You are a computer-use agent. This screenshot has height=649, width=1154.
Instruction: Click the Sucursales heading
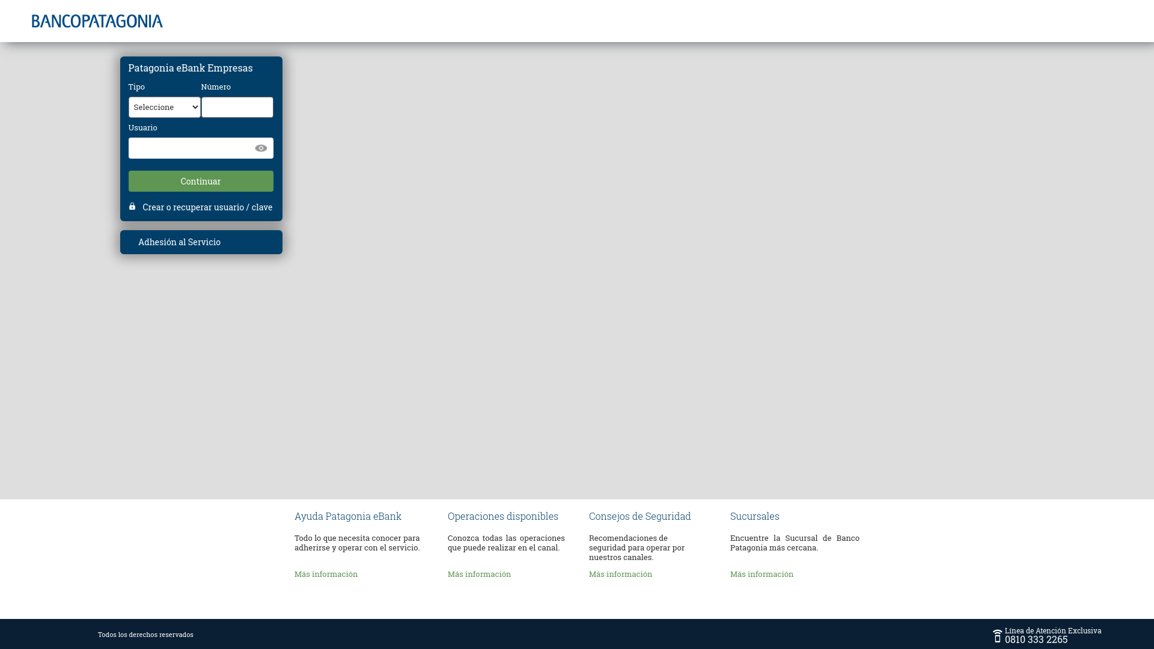754,516
